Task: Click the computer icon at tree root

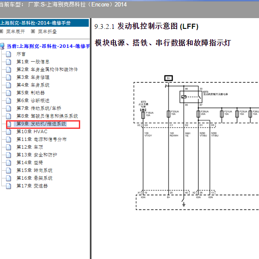Action: click(x=2, y=46)
